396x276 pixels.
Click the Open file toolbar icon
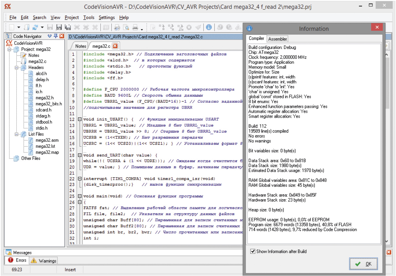[27, 27]
